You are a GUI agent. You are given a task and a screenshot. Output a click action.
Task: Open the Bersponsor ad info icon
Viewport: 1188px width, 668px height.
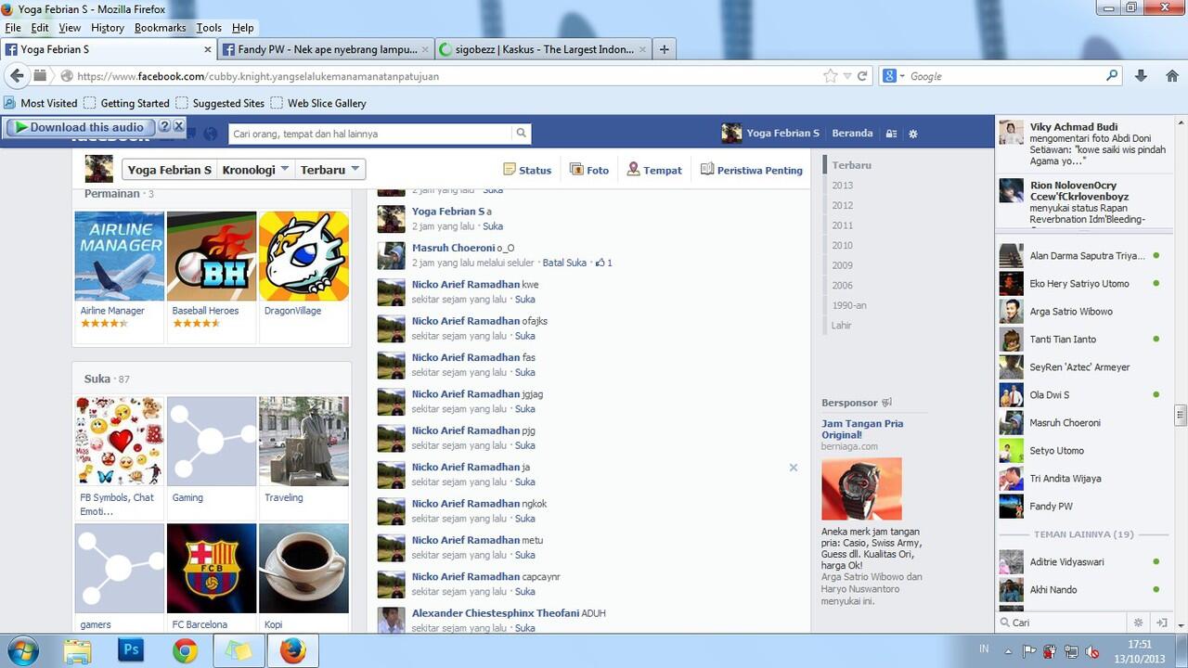[x=886, y=403]
